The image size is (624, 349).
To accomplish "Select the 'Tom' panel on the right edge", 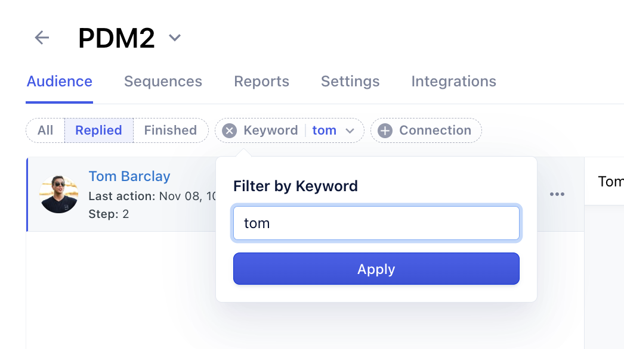I will point(612,182).
